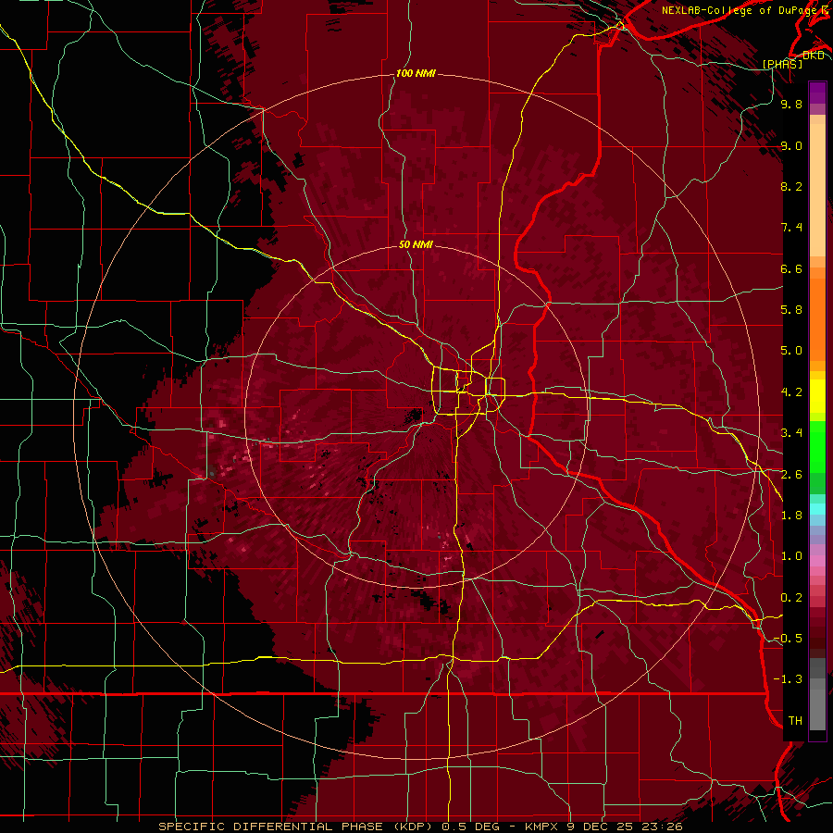Click the 3.4 value on the color scale

coord(791,433)
